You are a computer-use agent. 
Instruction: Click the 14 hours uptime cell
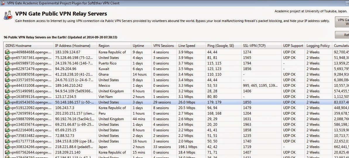140,74
